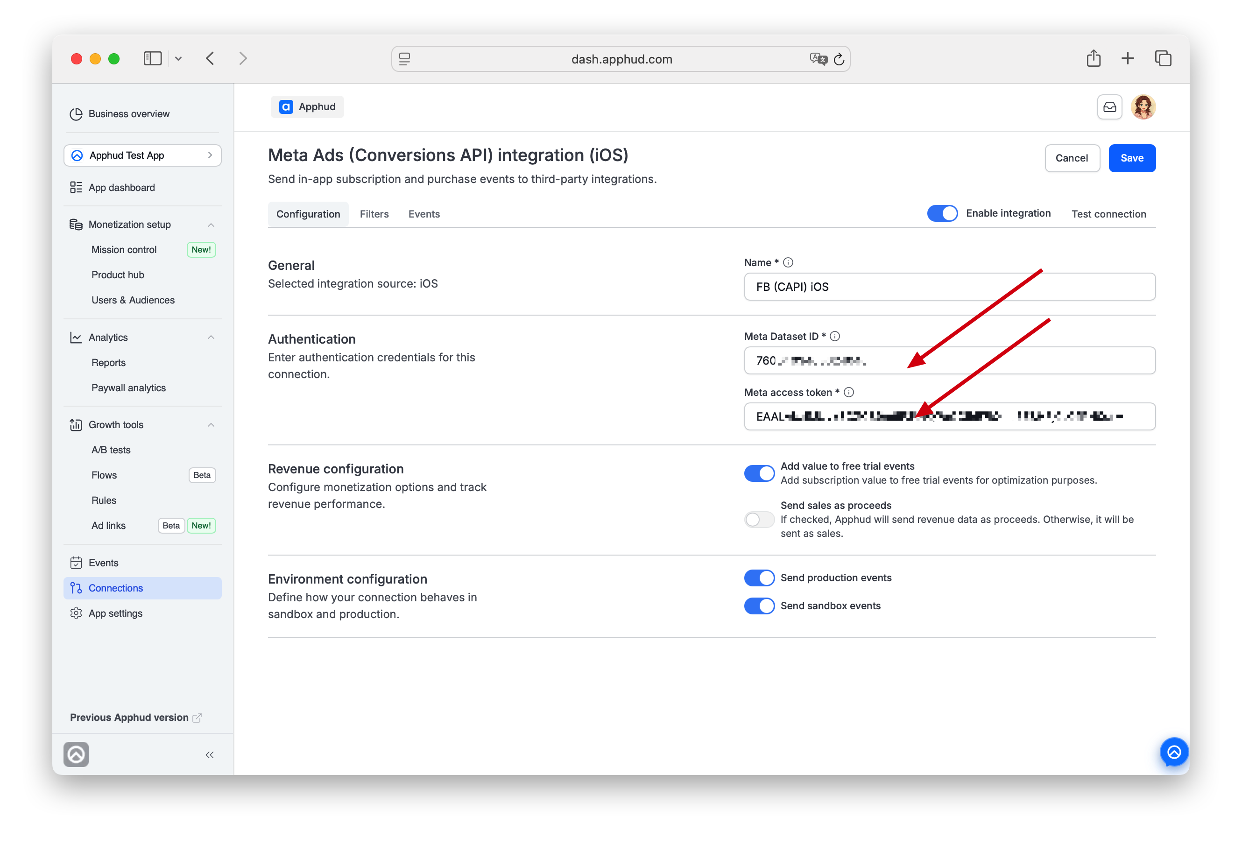Click the translate icon in address bar

point(818,59)
